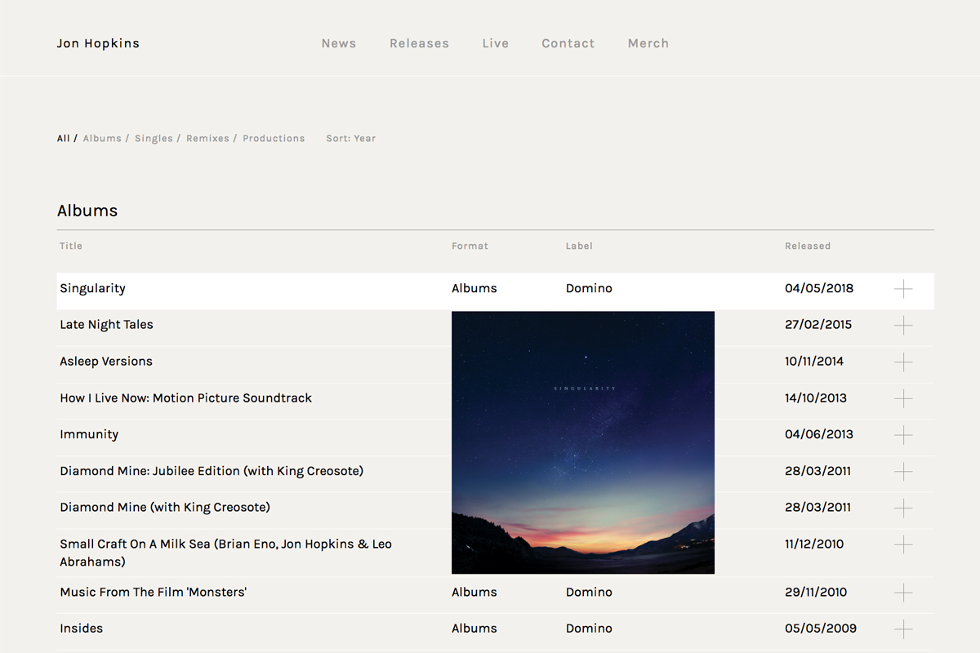Open the News page
The width and height of the screenshot is (980, 653).
tap(339, 43)
